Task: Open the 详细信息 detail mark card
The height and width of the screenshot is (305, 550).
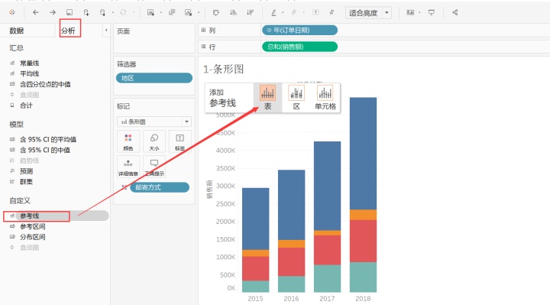Action: (128, 167)
